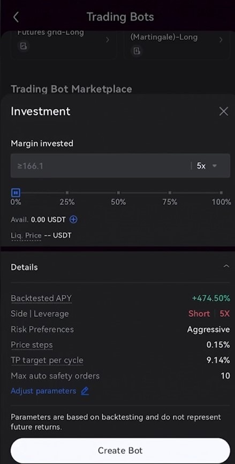Set margin slider to 50%
The image size is (235, 464).
[x=118, y=193]
